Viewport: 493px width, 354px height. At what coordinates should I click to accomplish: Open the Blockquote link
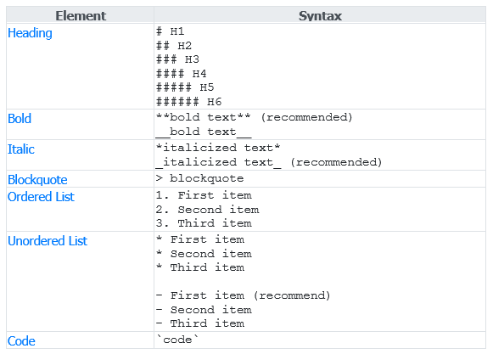click(37, 180)
